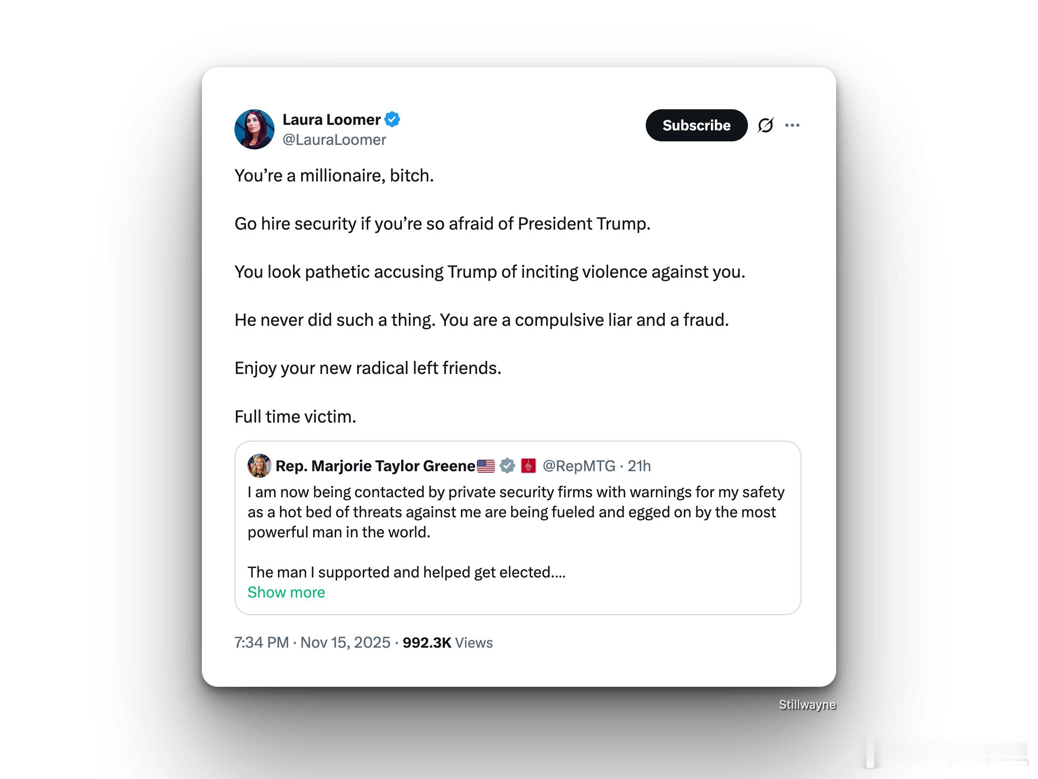Click Marjorie Taylor Greene's avatar in quoted post

pyautogui.click(x=259, y=466)
